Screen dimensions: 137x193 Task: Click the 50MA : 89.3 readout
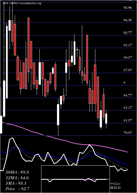click(17, 172)
